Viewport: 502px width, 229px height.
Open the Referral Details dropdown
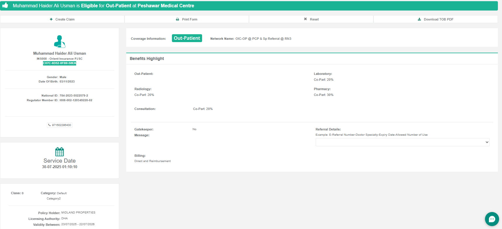pyautogui.click(x=402, y=142)
